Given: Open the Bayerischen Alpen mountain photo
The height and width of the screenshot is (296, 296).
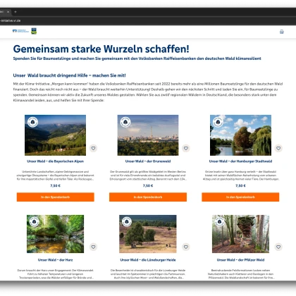Looking at the screenshot, I should pyautogui.click(x=55, y=135).
